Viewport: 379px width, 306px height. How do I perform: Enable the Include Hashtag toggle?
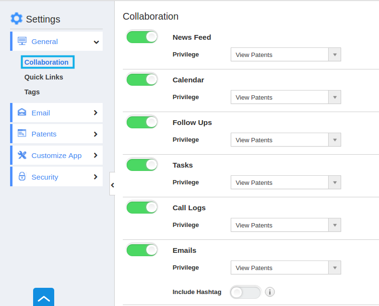(x=246, y=293)
